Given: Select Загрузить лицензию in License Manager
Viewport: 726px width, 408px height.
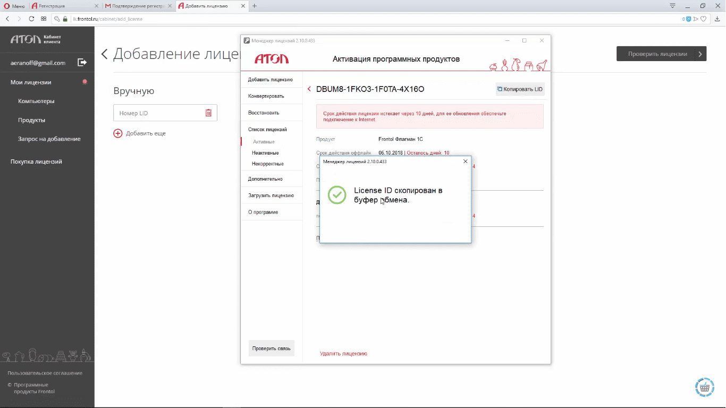Looking at the screenshot, I should click(x=271, y=195).
